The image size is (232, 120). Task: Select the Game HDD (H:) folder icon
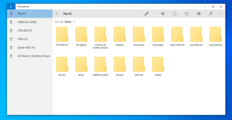177,34
